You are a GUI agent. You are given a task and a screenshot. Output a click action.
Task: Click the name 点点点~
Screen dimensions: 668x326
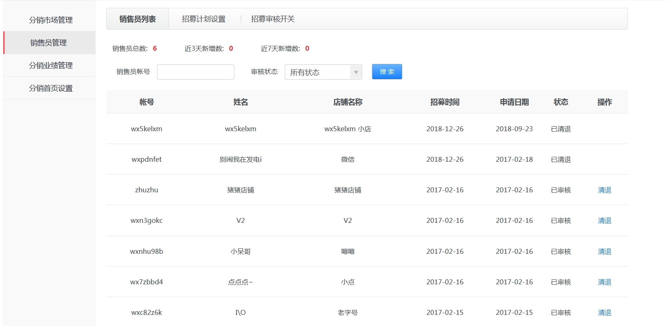(241, 282)
